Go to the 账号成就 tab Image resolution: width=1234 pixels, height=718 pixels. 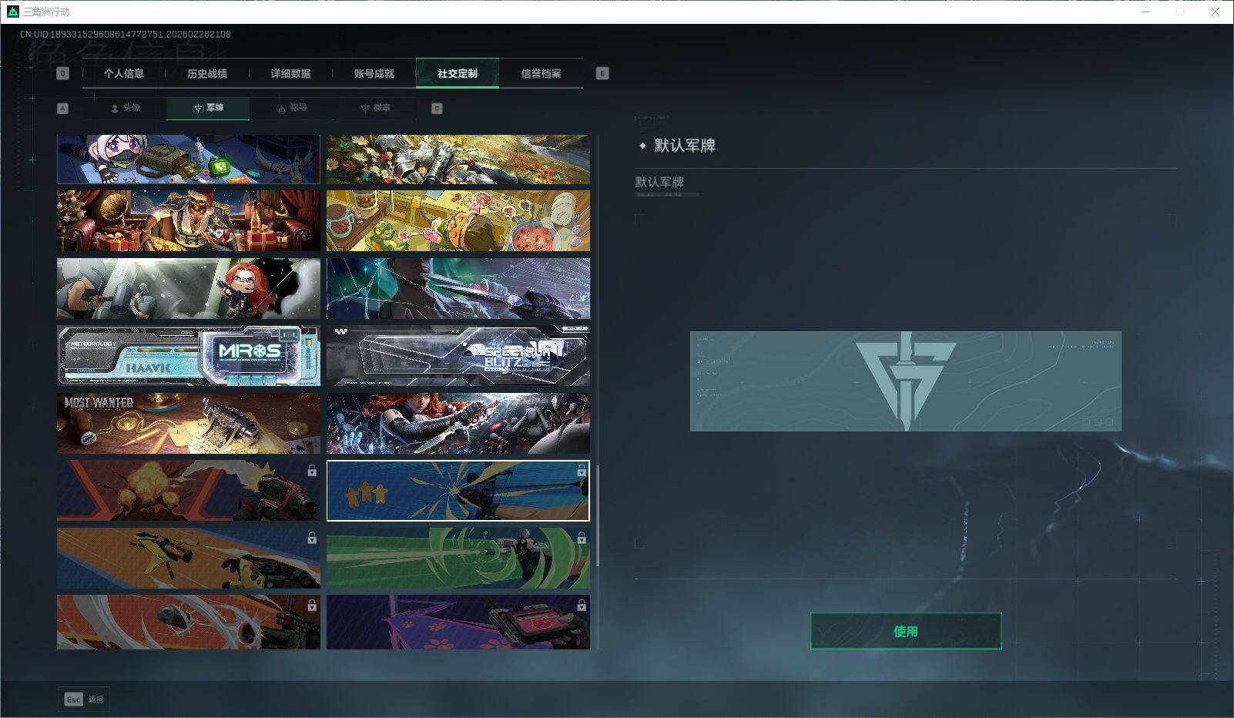coord(374,74)
